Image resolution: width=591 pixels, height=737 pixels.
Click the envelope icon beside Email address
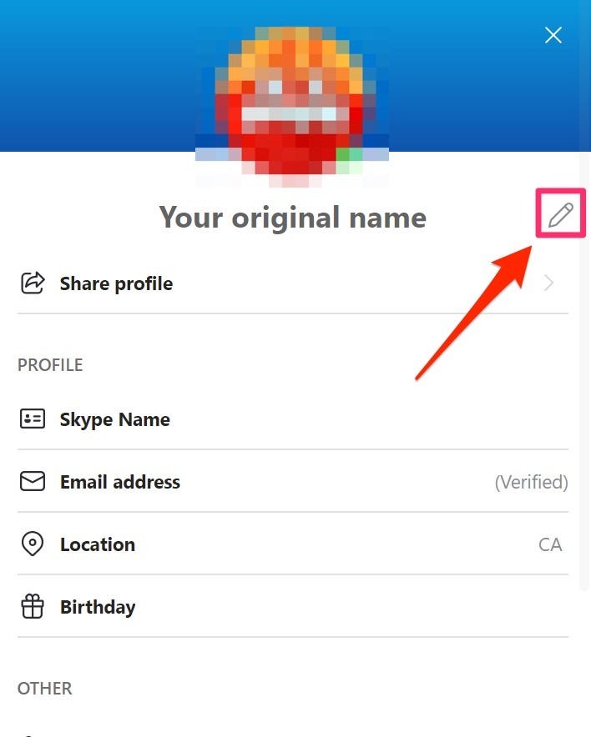click(31, 482)
